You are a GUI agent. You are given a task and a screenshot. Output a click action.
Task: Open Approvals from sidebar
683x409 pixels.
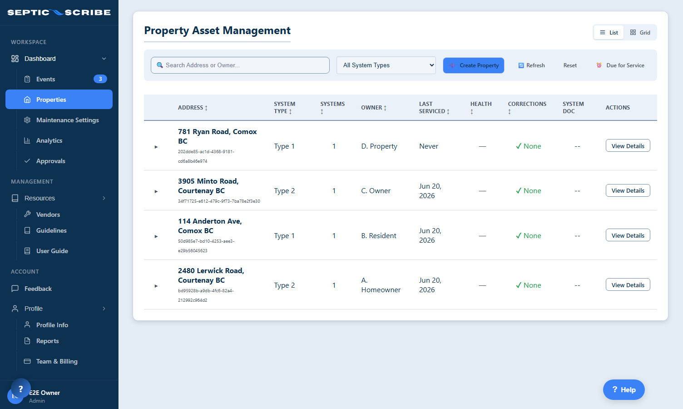click(59, 161)
